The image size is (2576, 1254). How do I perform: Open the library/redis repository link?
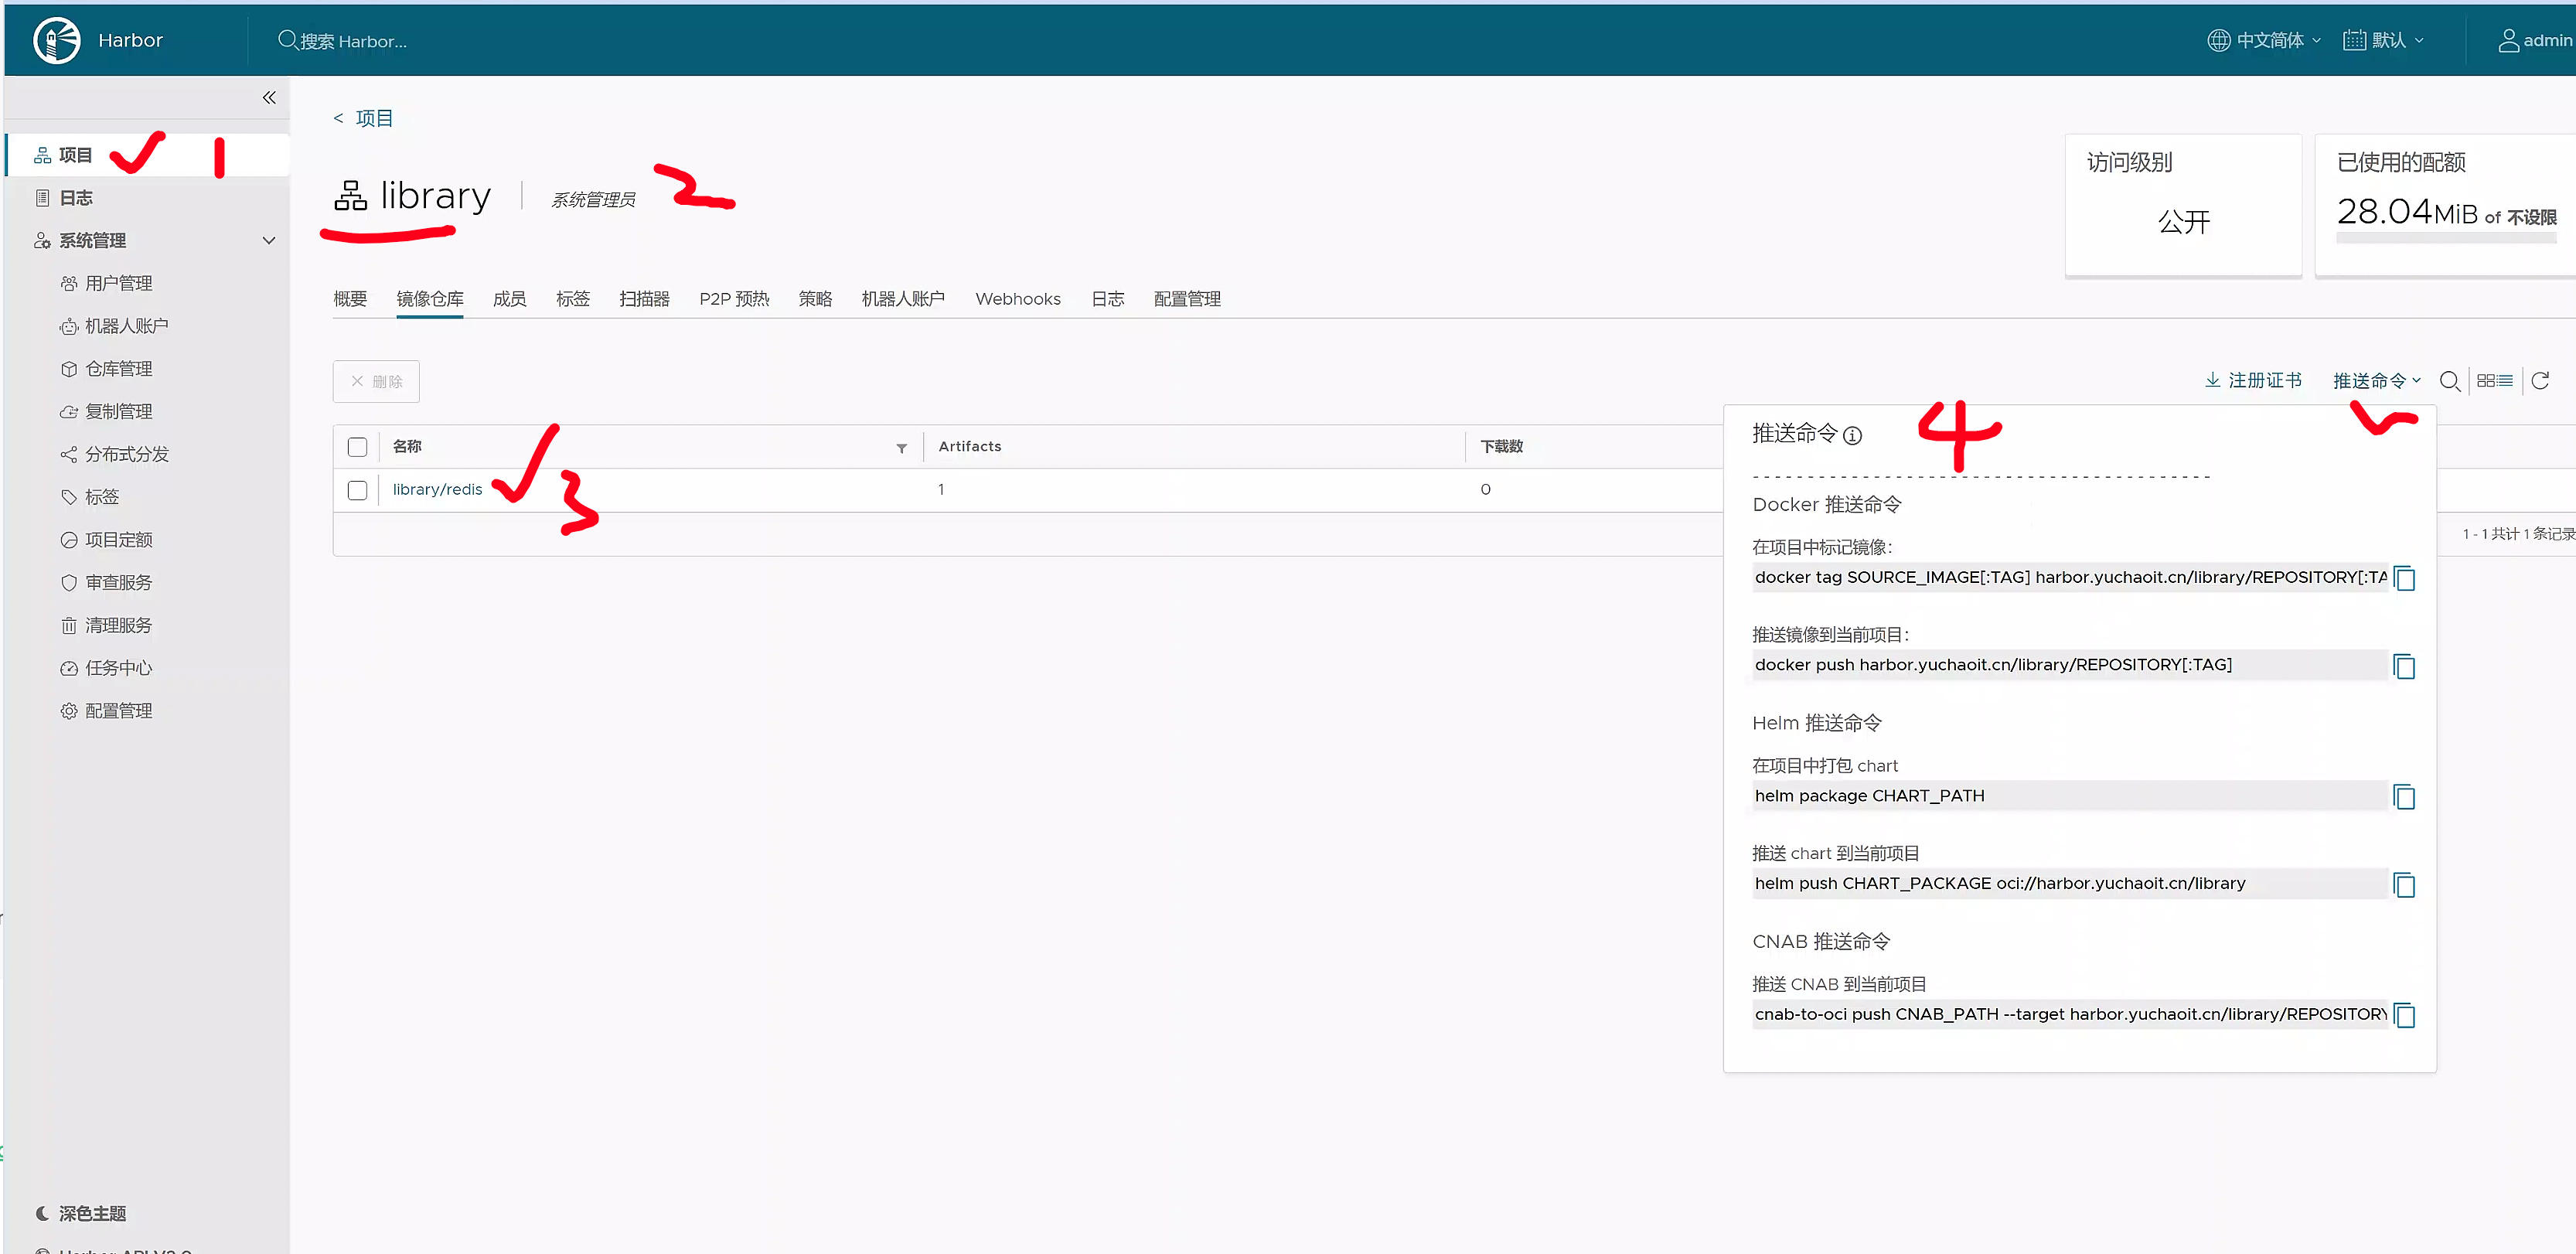[x=437, y=490]
